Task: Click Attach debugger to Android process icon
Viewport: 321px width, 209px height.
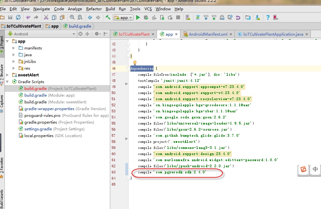Action: point(162,18)
